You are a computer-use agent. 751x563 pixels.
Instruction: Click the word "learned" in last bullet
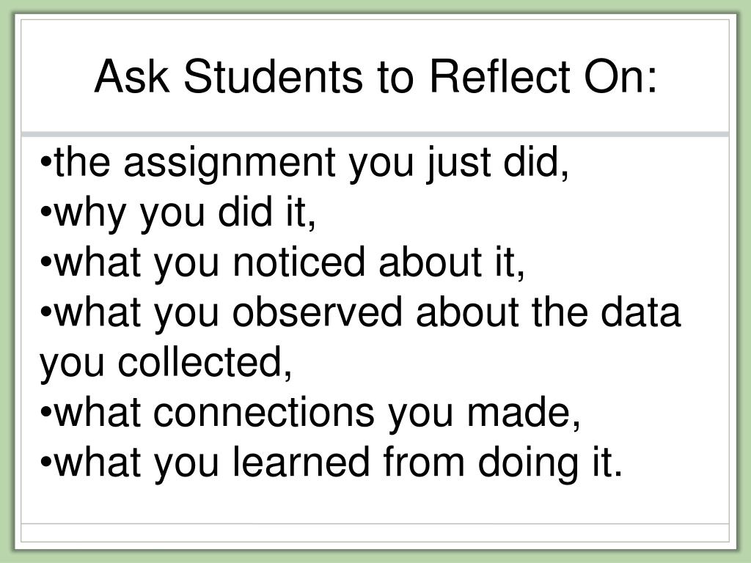pos(301,462)
